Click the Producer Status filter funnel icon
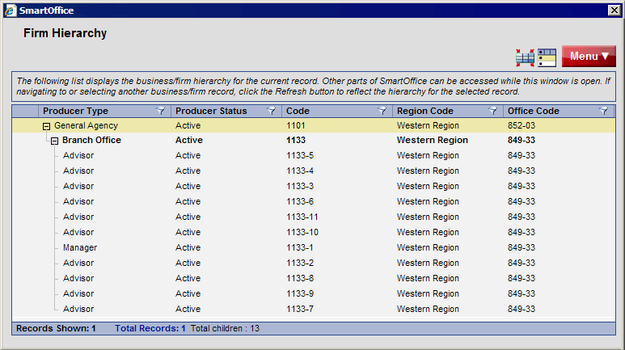Screen dimensions: 625x350 (x=272, y=112)
